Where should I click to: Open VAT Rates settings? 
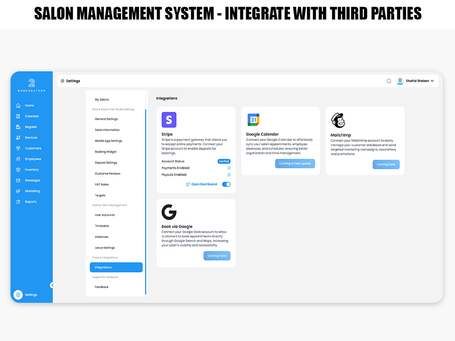pos(101,185)
